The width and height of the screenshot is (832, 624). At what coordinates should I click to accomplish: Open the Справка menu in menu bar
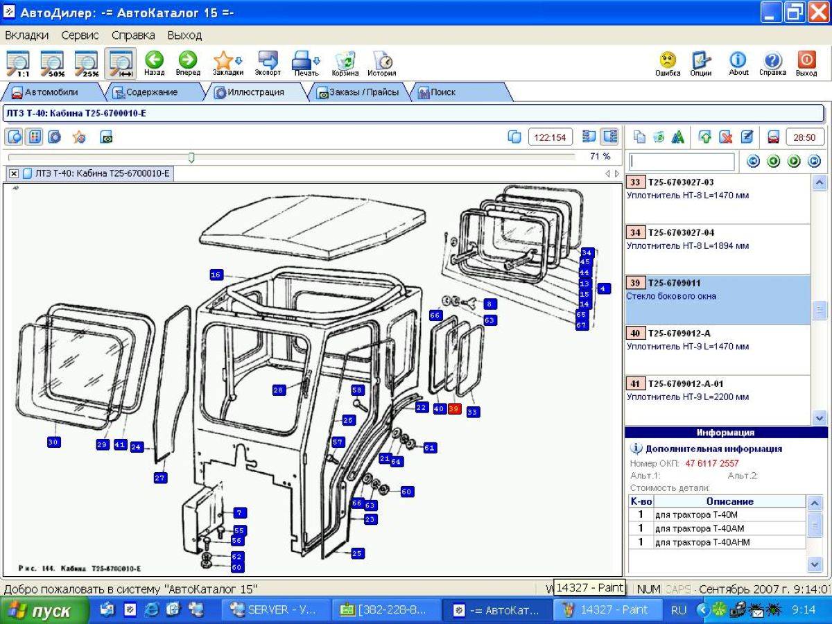click(x=133, y=35)
